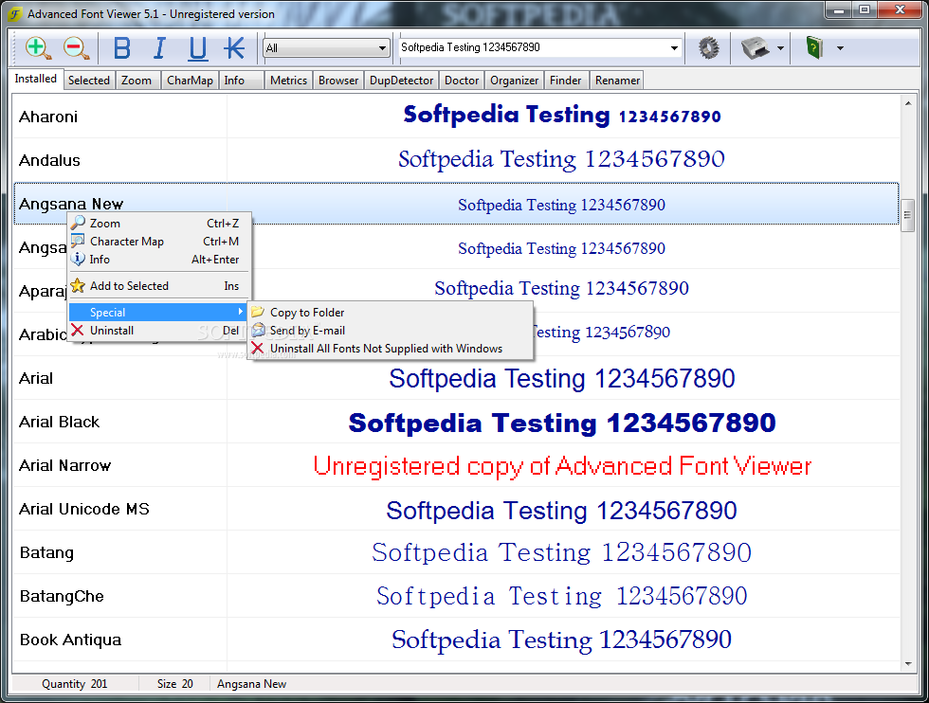Expand the printer dropdown arrow

[x=780, y=48]
